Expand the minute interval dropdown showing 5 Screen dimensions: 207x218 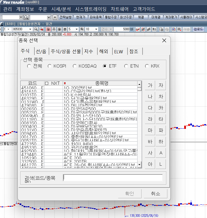pos(77,29)
